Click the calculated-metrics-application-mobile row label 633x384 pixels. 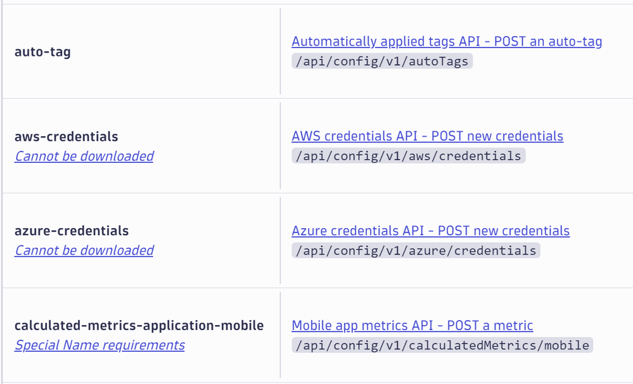coord(139,326)
